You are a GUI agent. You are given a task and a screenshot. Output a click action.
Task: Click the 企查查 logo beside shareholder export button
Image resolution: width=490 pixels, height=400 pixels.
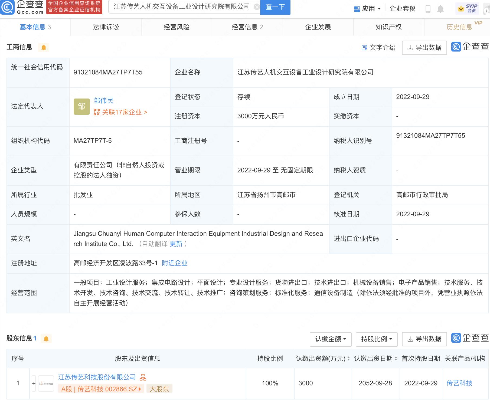470,338
